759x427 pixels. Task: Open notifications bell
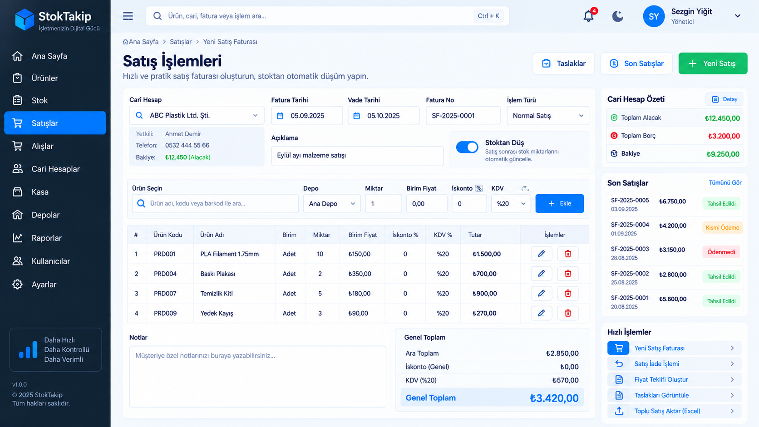pos(588,16)
